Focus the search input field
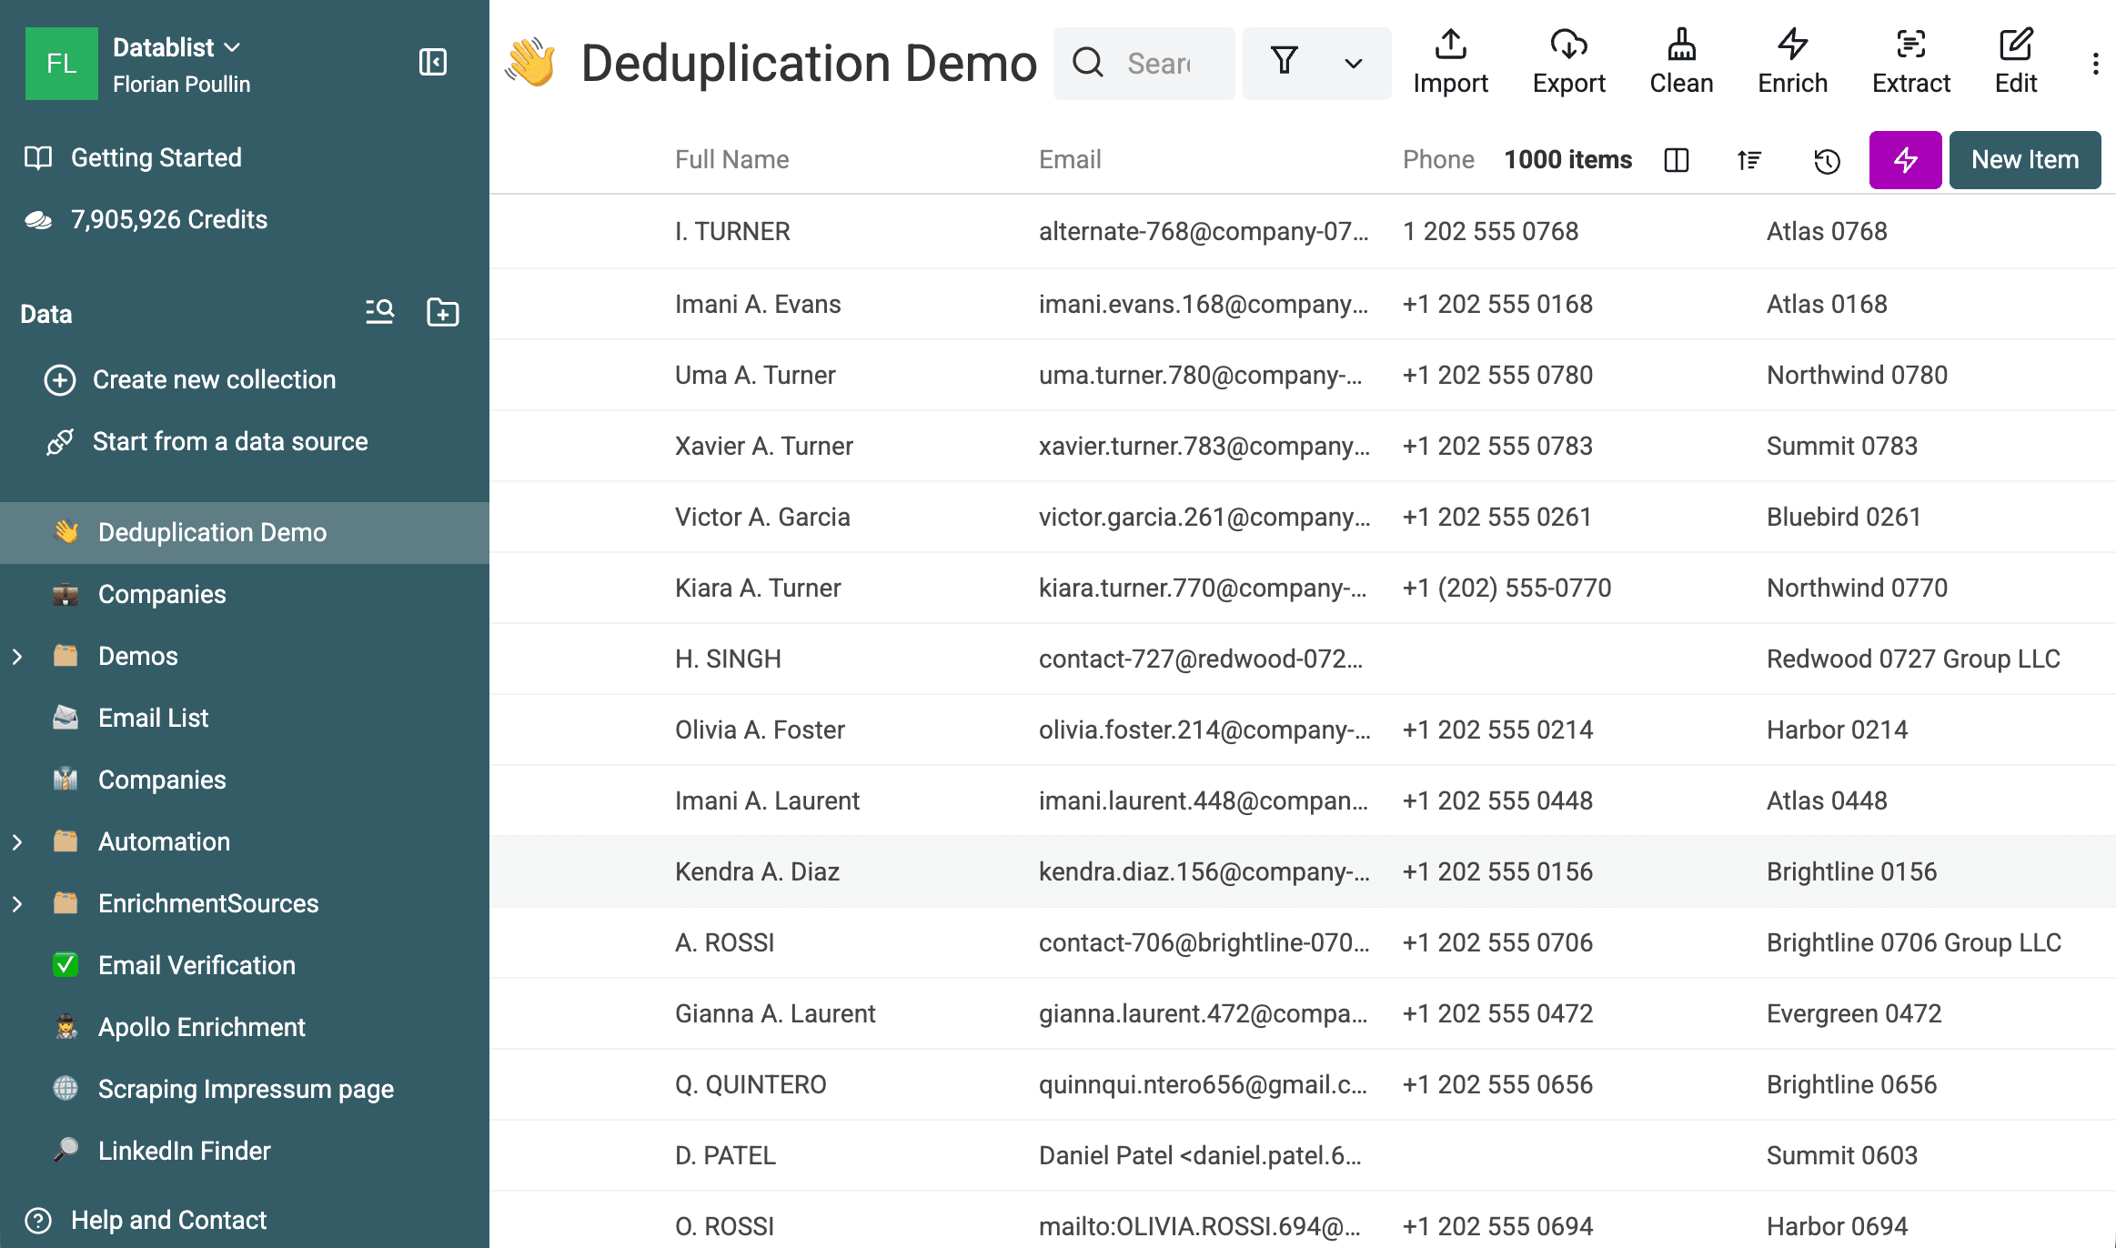The width and height of the screenshot is (2116, 1248). tap(1144, 63)
